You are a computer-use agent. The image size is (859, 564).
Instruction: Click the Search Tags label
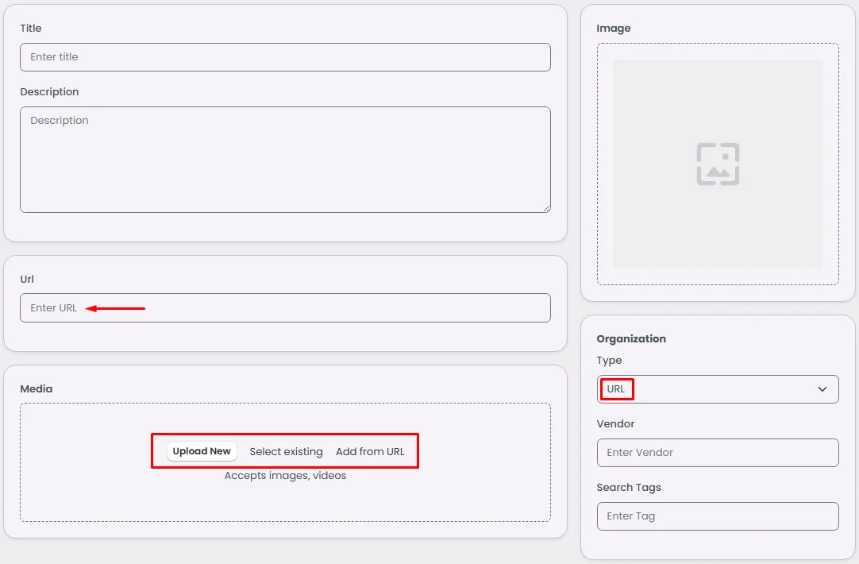(629, 488)
